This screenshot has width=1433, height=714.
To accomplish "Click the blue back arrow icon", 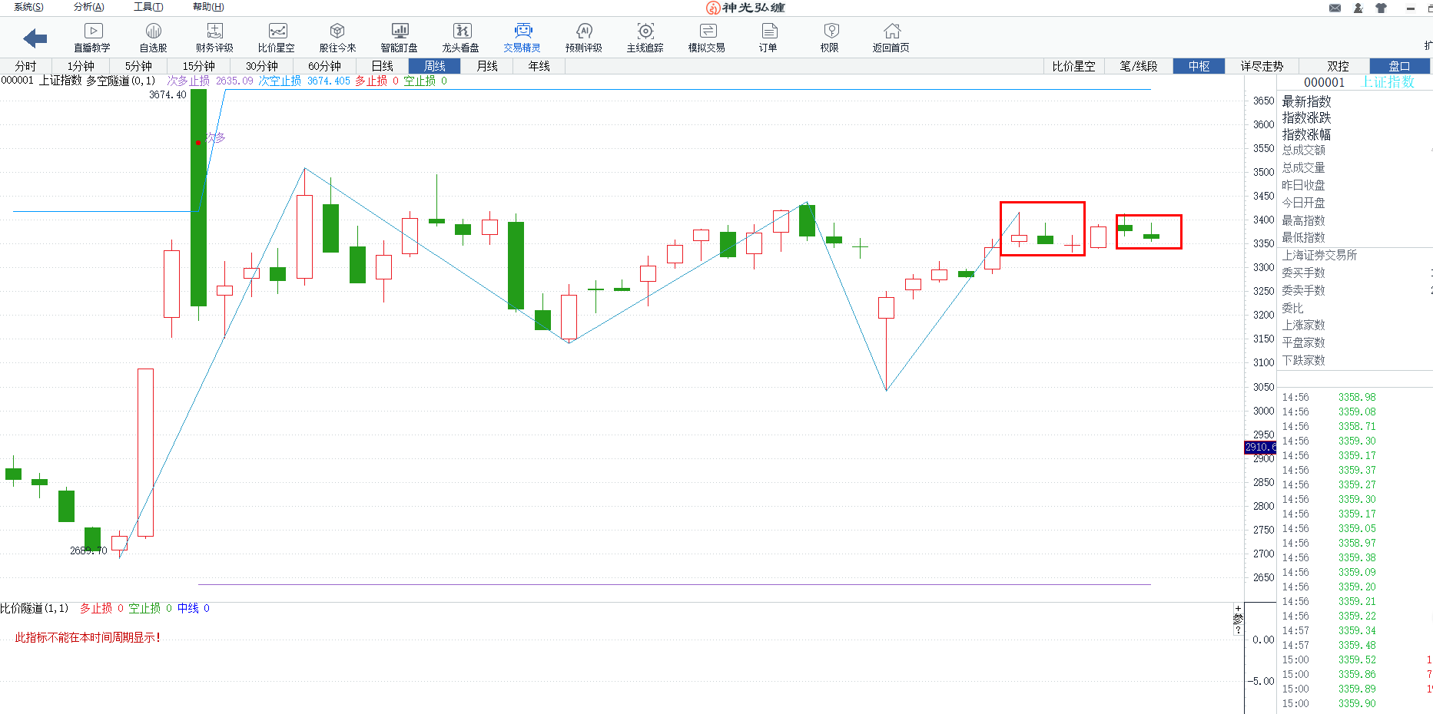I will pos(35,38).
